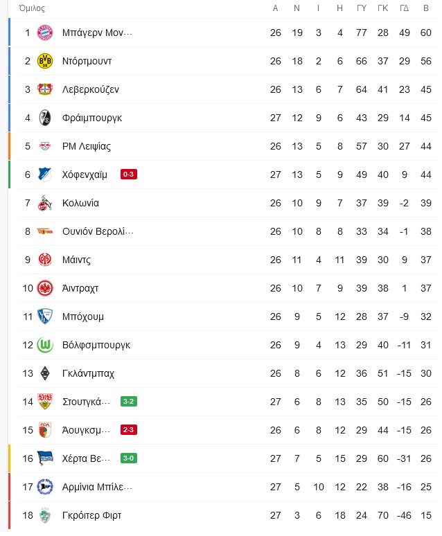Click the Γκρόιτερ Φιρτ team name

coord(91,515)
